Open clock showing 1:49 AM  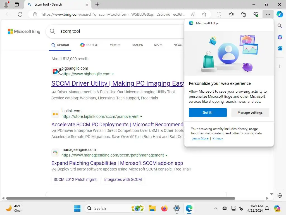point(255,208)
